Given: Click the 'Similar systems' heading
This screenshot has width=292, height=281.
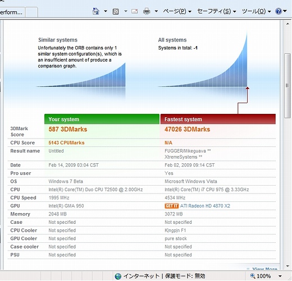Looking at the screenshot, I should point(58,40).
